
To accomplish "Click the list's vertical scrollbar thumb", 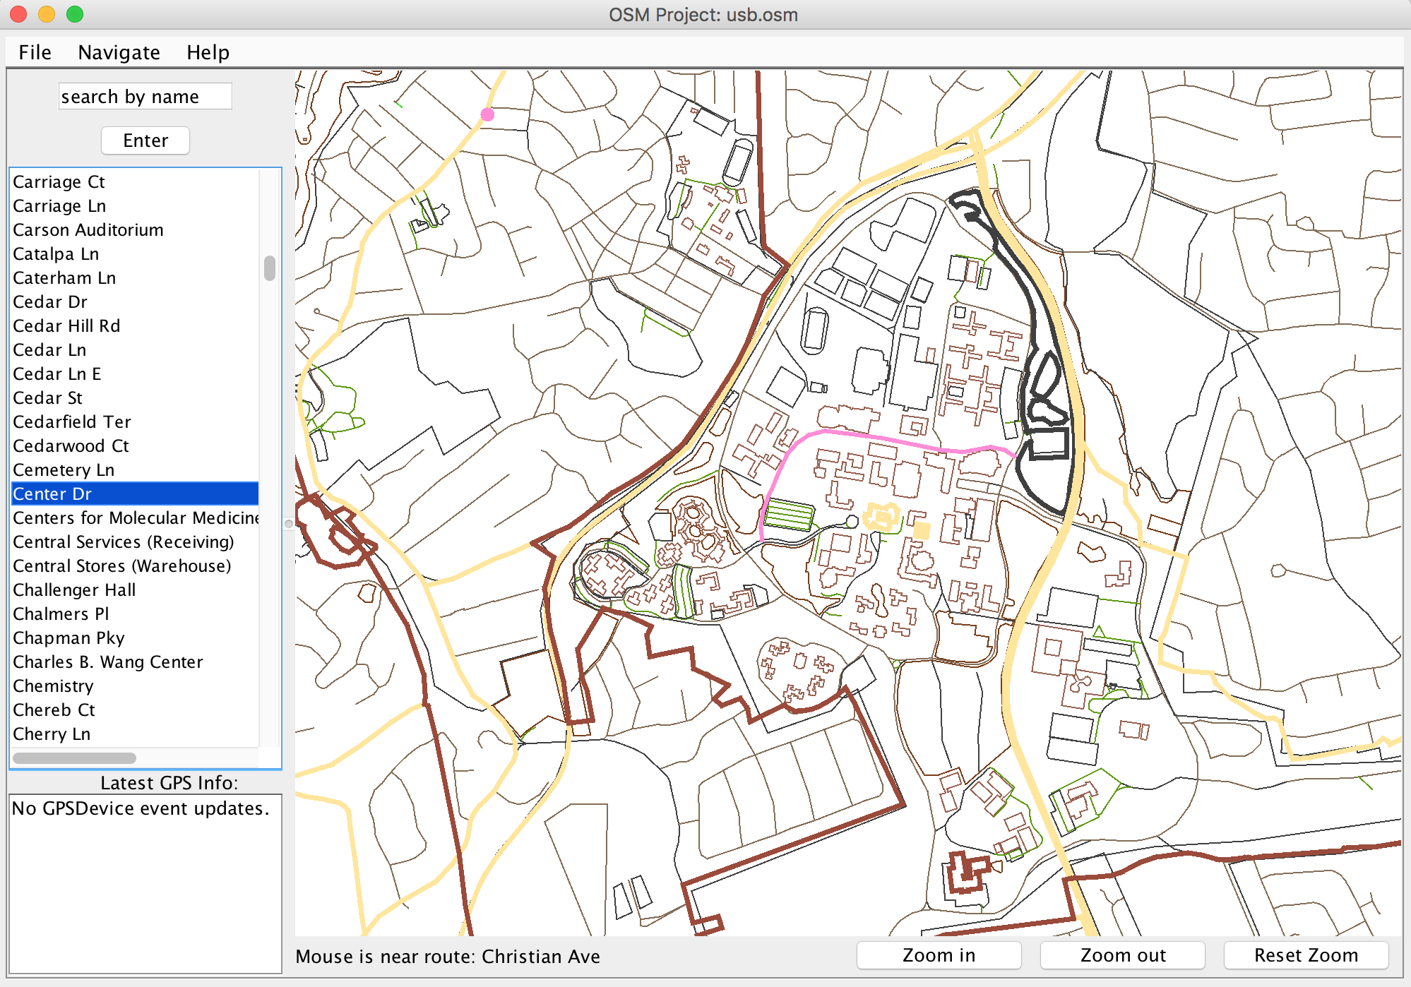I will click(270, 268).
